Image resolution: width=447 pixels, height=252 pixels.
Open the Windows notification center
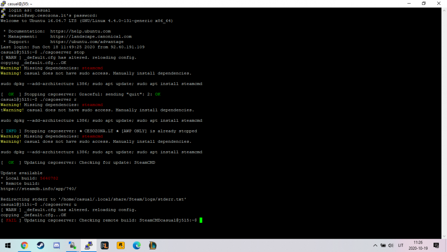pyautogui.click(x=436, y=245)
